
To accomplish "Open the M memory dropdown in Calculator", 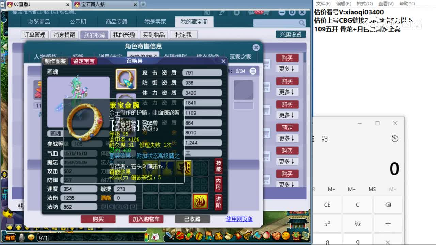I will point(393,189).
